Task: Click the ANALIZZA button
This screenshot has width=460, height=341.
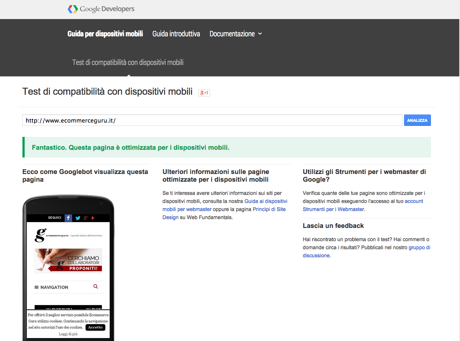Action: coord(417,120)
